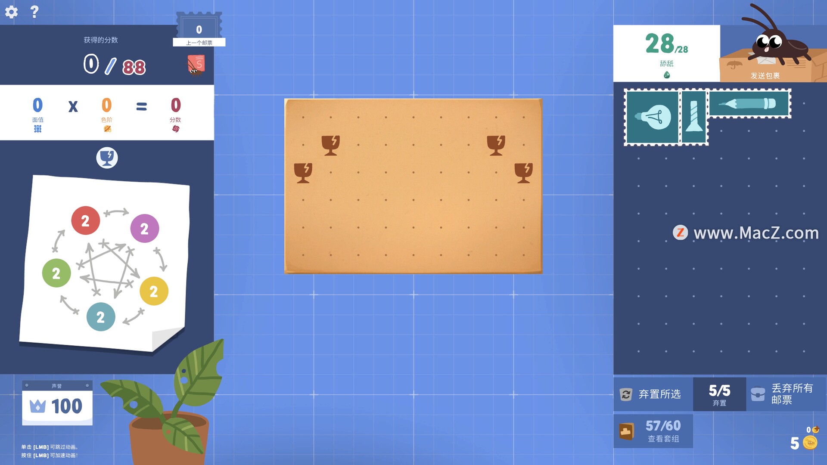The height and width of the screenshot is (465, 827).
Task: Open 查看套组 view deck panel
Action: coord(653,431)
